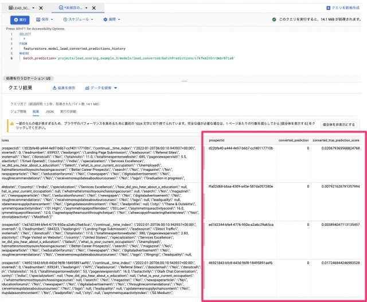
Task: Click score value 0.020679369568824768
Action: tap(341, 148)
